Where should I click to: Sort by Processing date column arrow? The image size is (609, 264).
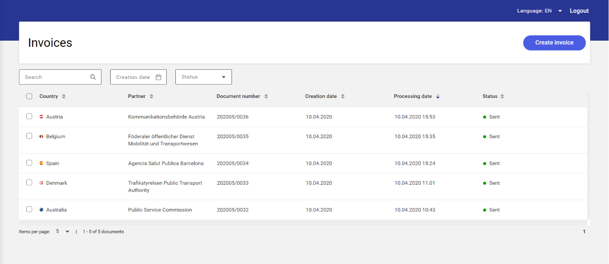click(x=438, y=96)
